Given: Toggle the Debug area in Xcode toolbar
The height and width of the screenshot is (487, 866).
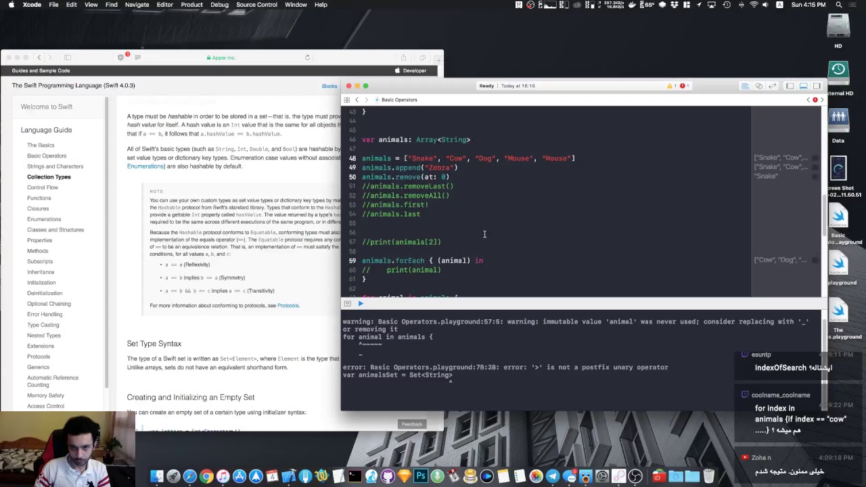Looking at the screenshot, I should coord(803,86).
